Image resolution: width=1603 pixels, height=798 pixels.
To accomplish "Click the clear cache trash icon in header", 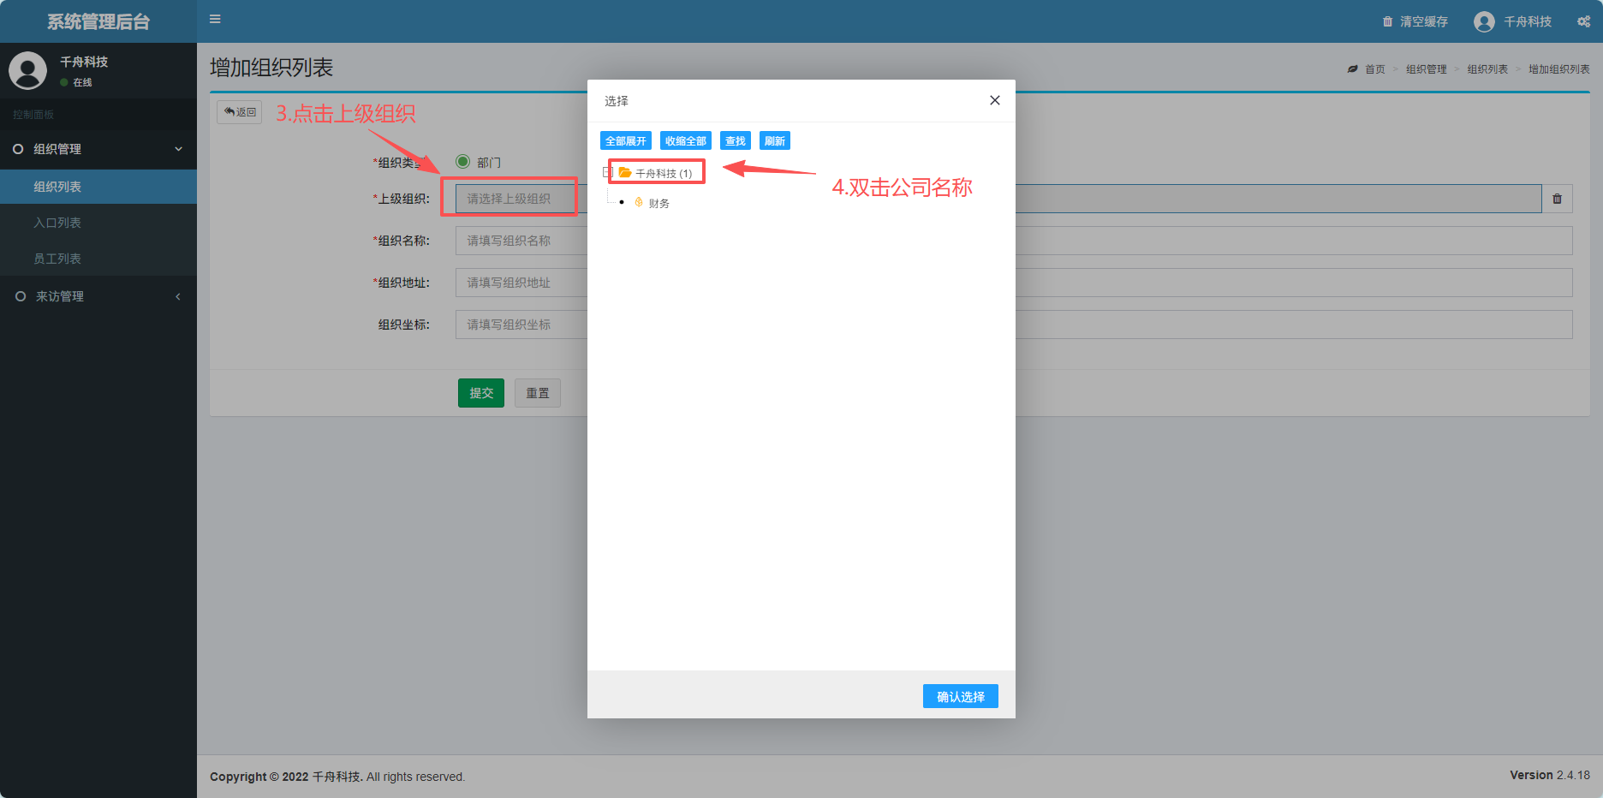I will click(x=1388, y=21).
